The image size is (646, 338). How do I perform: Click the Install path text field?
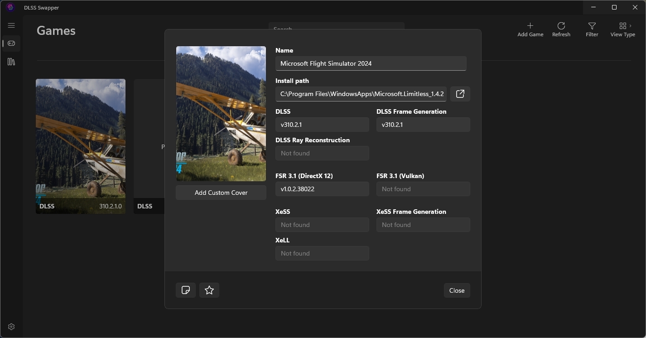point(361,94)
